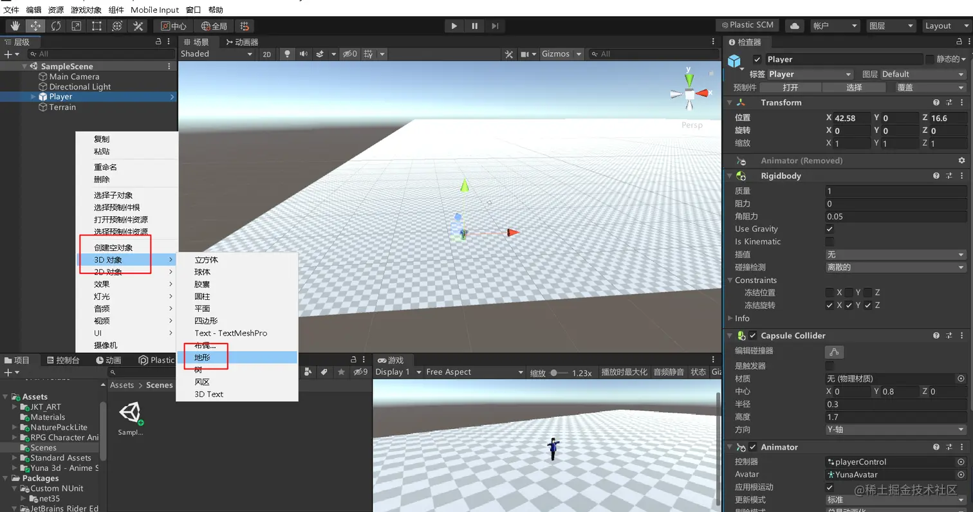Select the Rotate tool
The image size is (973, 512).
click(x=56, y=26)
